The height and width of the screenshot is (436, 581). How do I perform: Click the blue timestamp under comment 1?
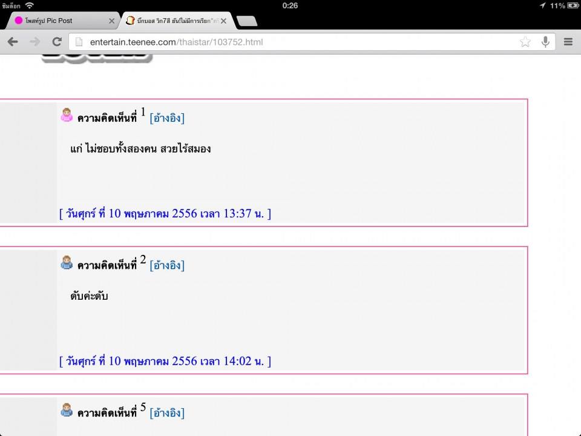coord(165,213)
